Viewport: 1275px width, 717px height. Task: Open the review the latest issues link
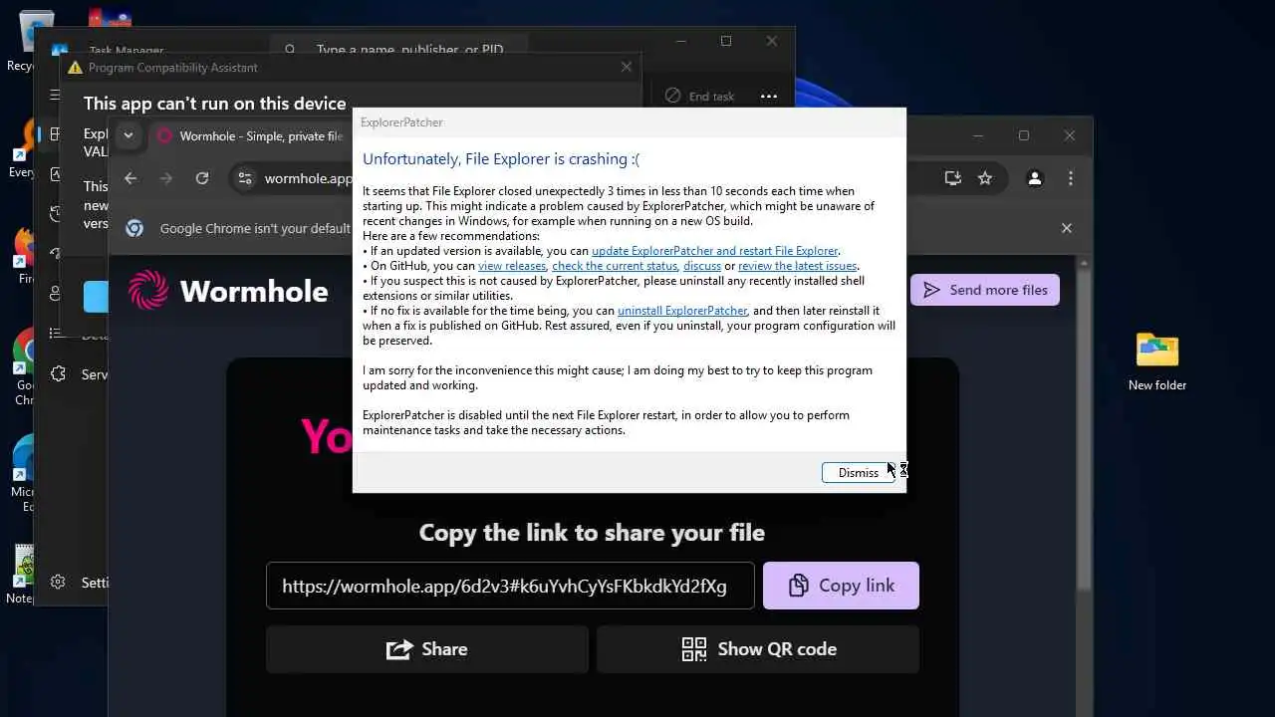[x=798, y=266]
